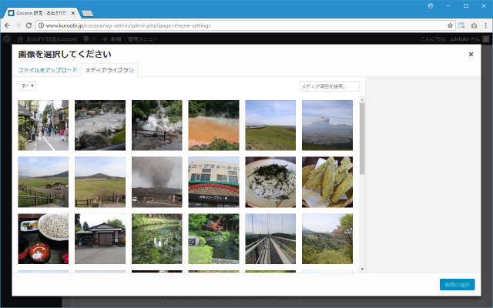This screenshot has width=493, height=308.
Task: Click the scrollbar down arrow
Action: [x=362, y=269]
